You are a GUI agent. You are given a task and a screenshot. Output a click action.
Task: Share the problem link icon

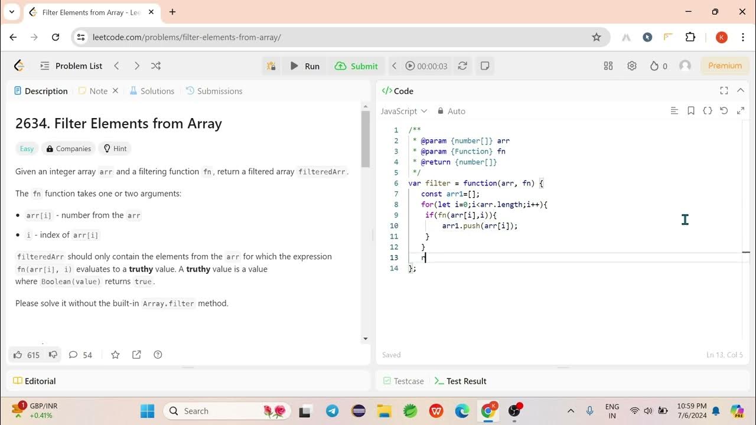[x=136, y=355]
